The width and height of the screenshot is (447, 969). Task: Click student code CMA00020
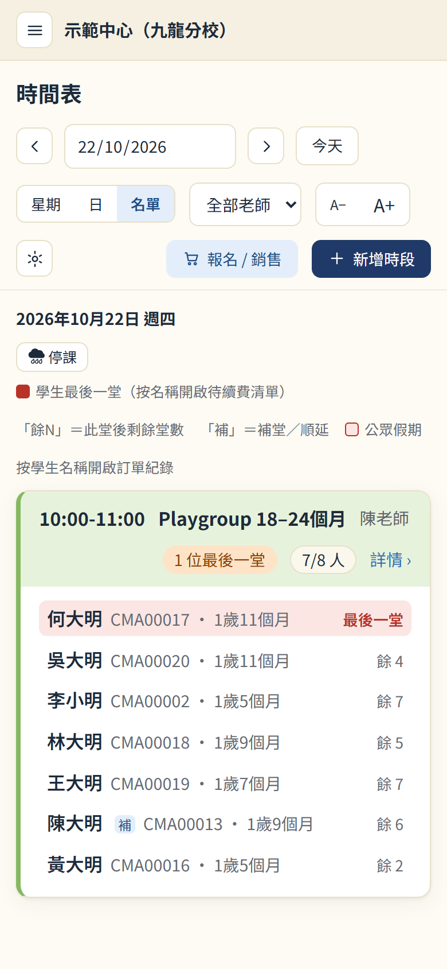coord(150,661)
